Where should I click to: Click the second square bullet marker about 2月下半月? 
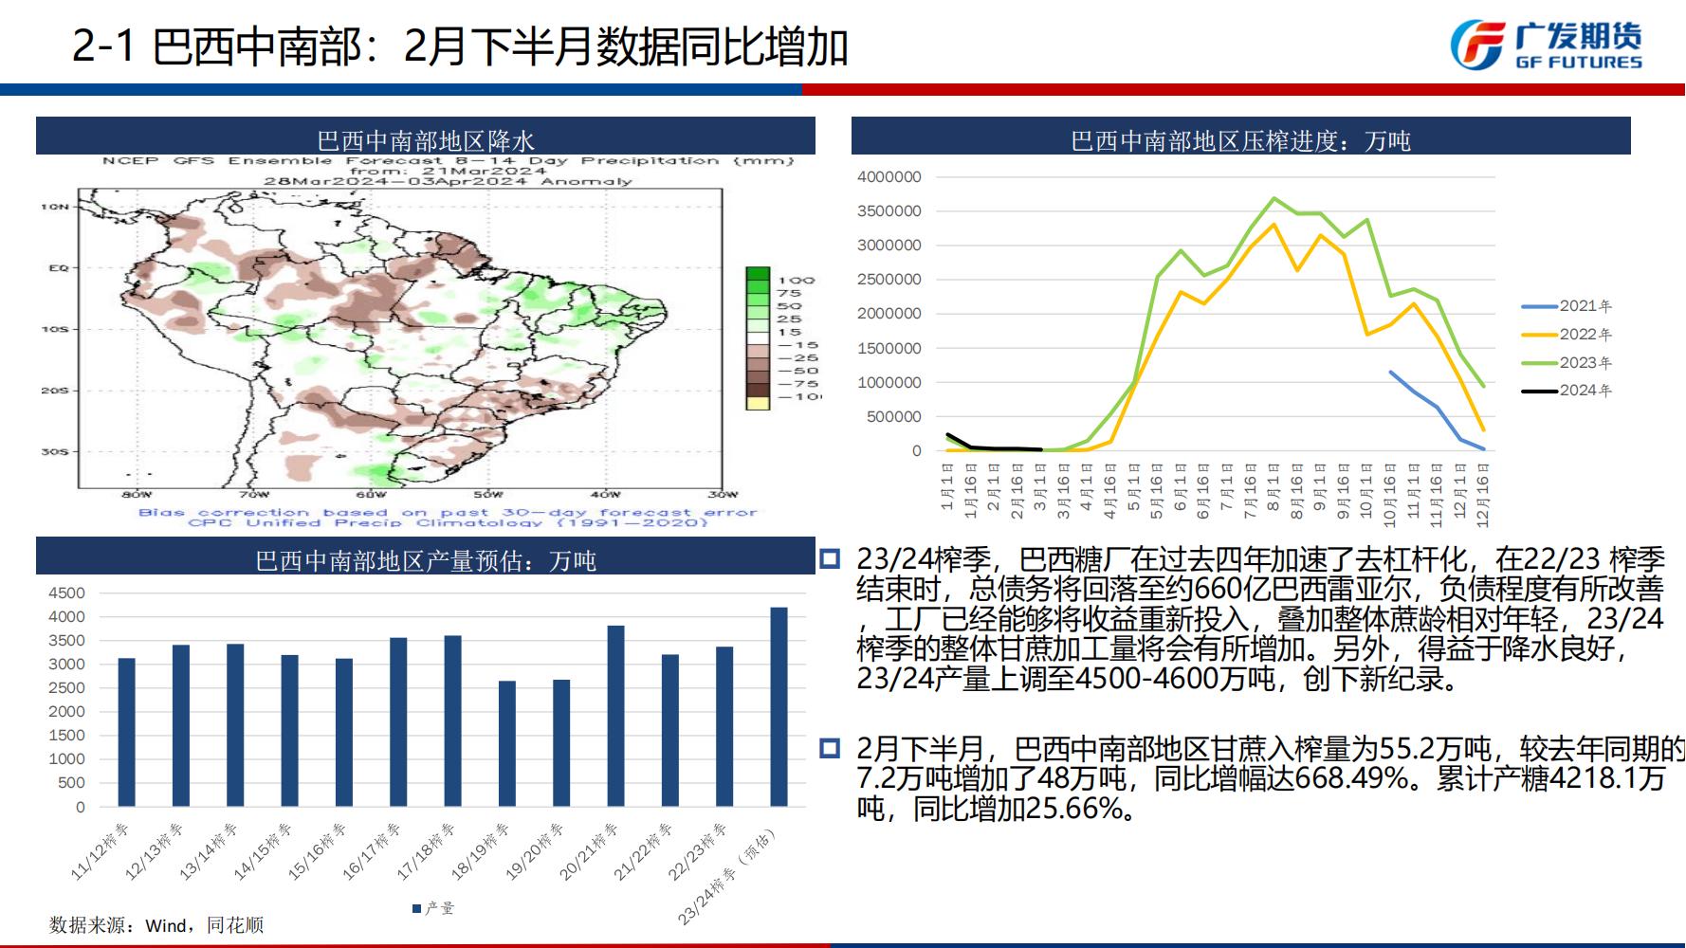[830, 749]
